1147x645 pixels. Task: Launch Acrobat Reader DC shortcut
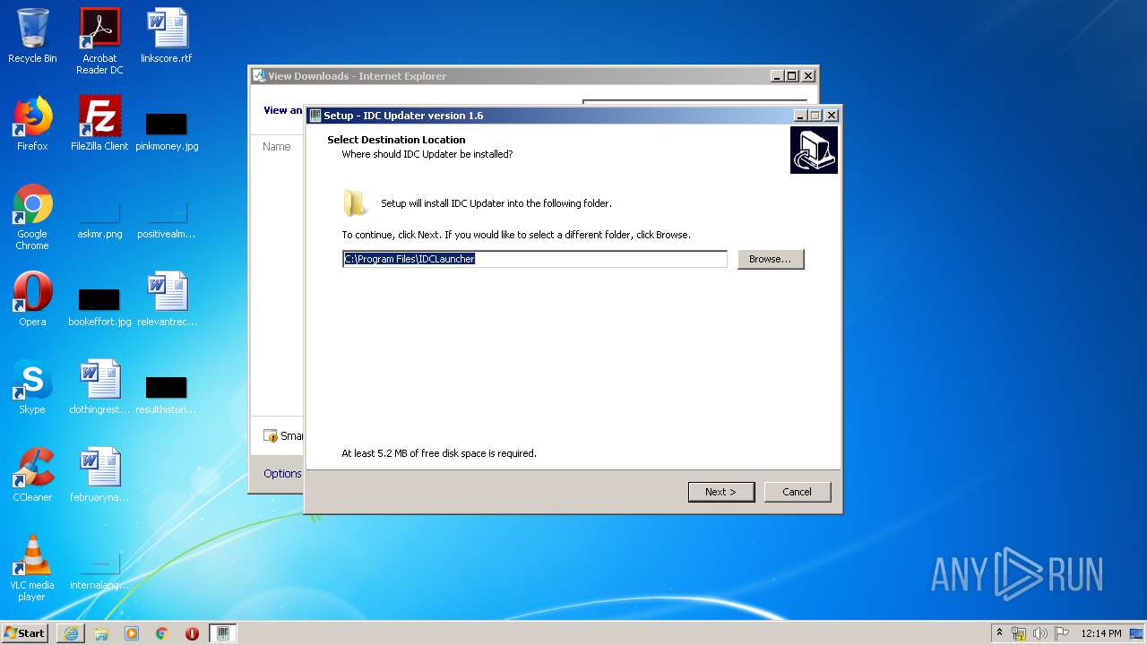tap(99, 41)
